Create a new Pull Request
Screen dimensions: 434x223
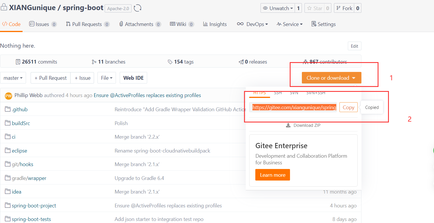coord(51,78)
